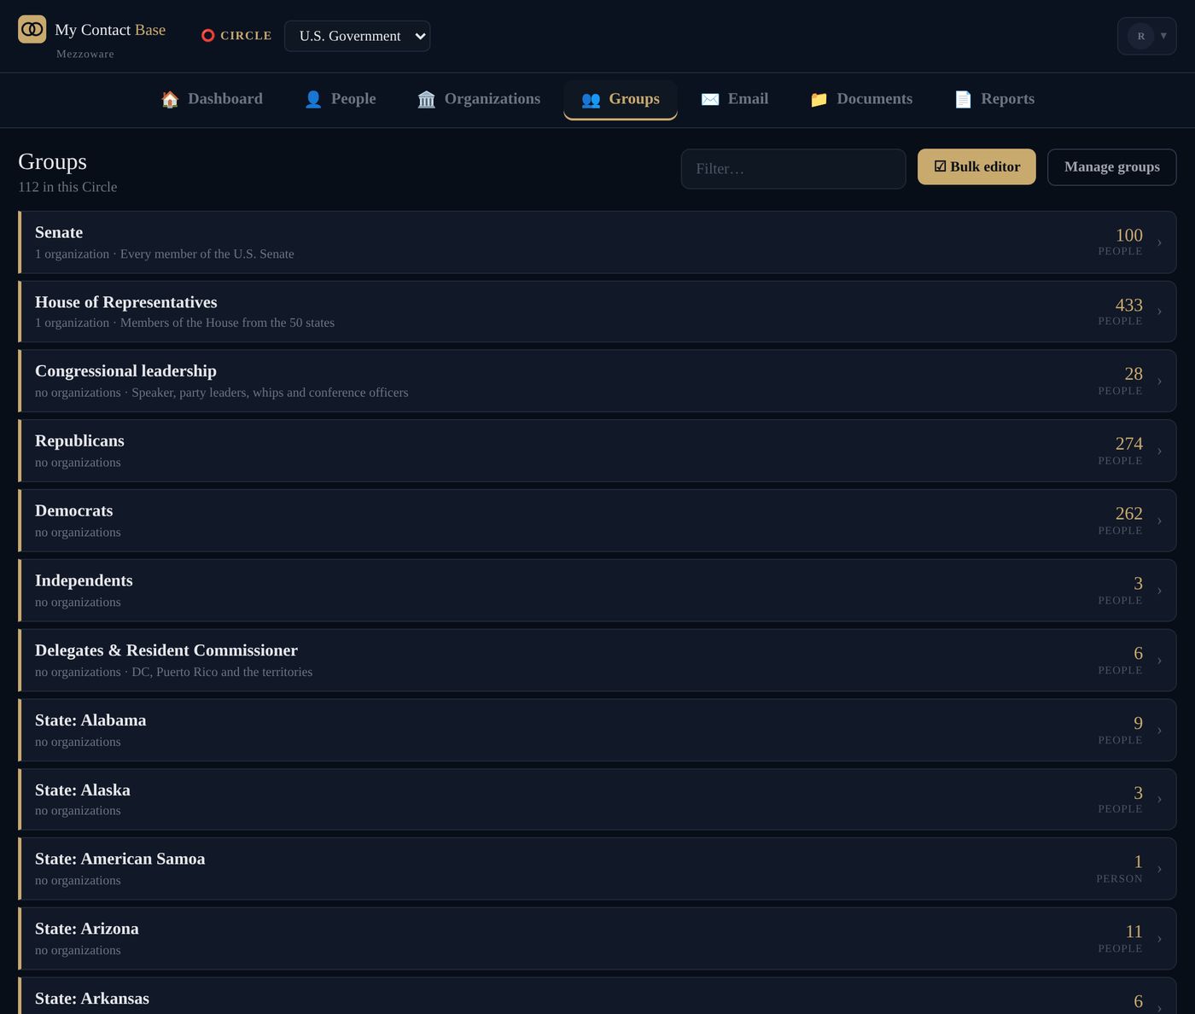1195x1014 pixels.
Task: Click the My Contact Base logo icon
Action: tap(32, 29)
